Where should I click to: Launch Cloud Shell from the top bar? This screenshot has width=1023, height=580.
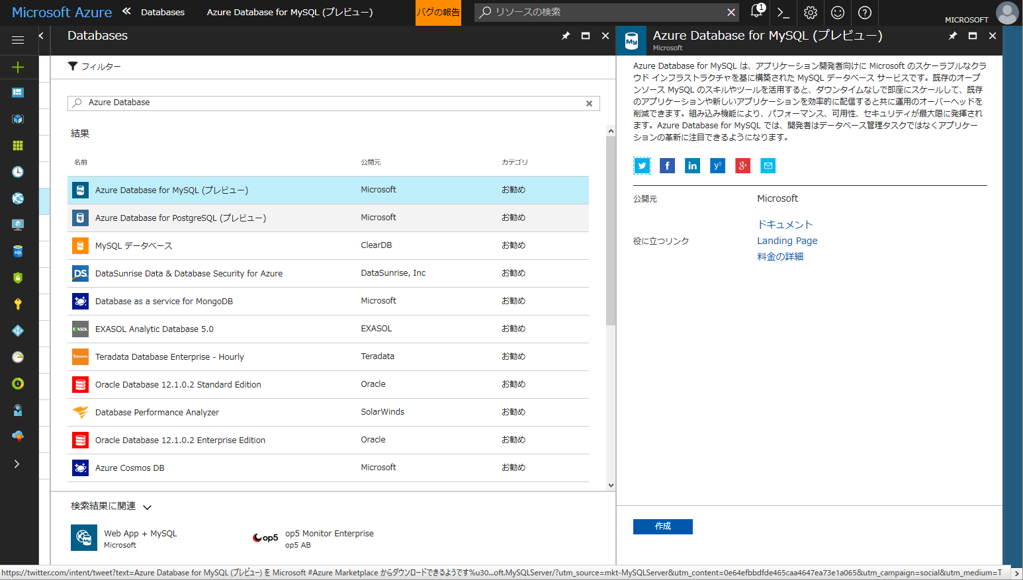(x=783, y=13)
